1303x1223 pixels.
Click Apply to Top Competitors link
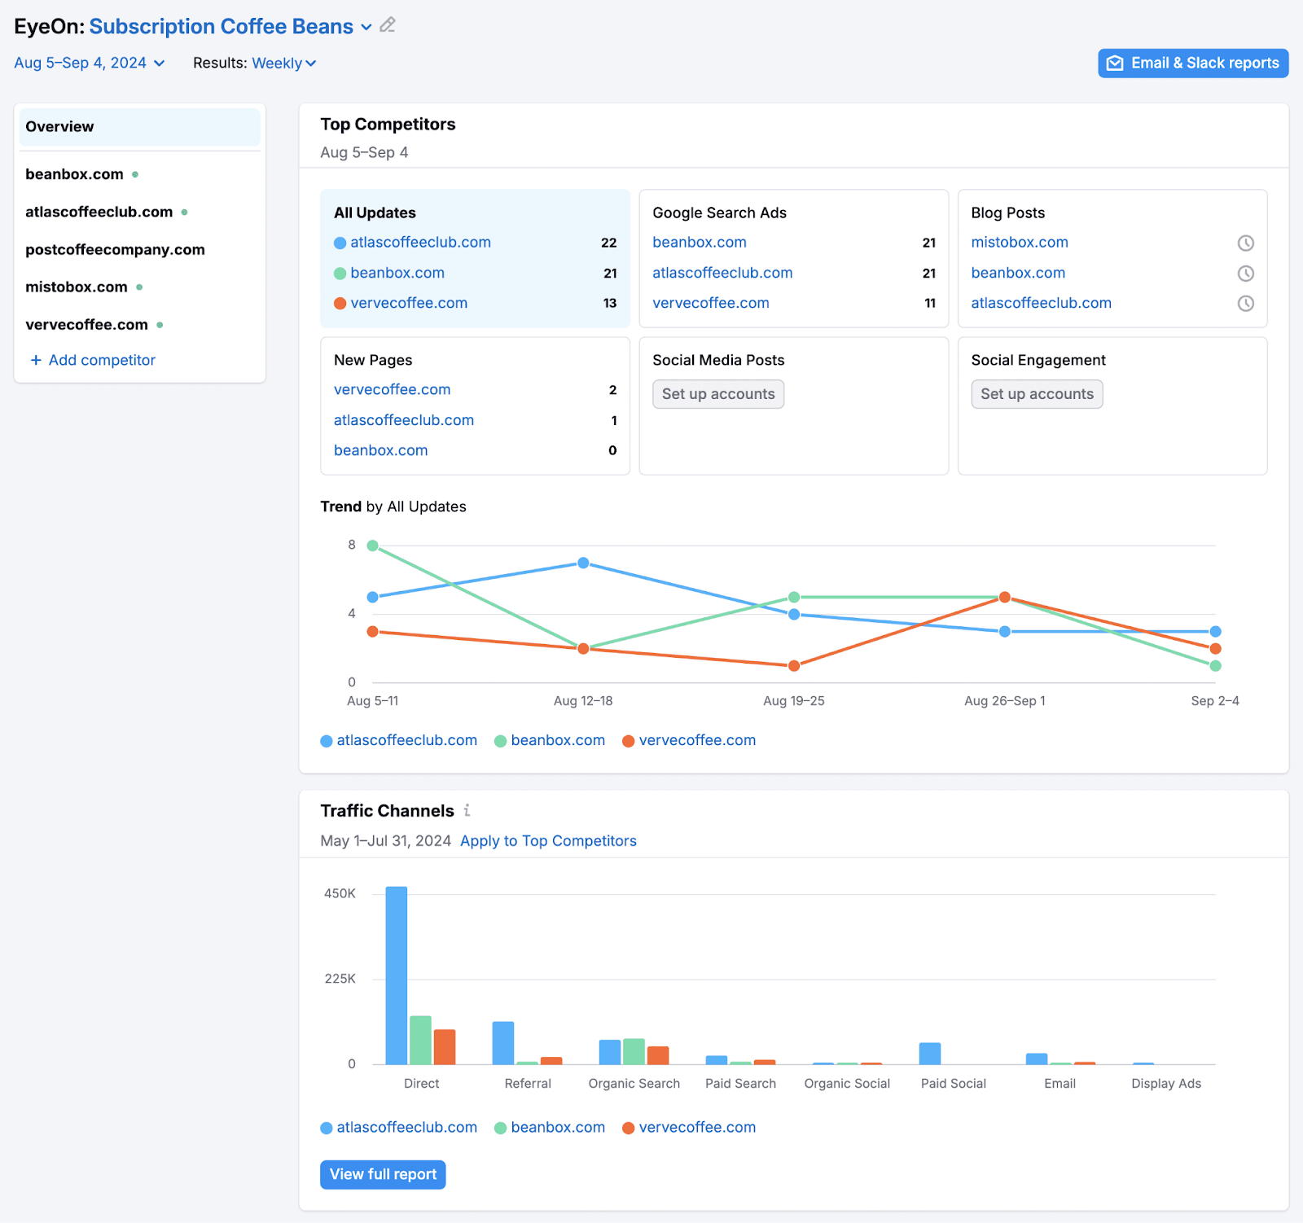click(x=547, y=840)
